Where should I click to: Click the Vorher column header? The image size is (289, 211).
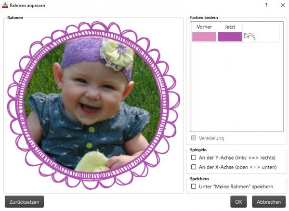pos(204,27)
